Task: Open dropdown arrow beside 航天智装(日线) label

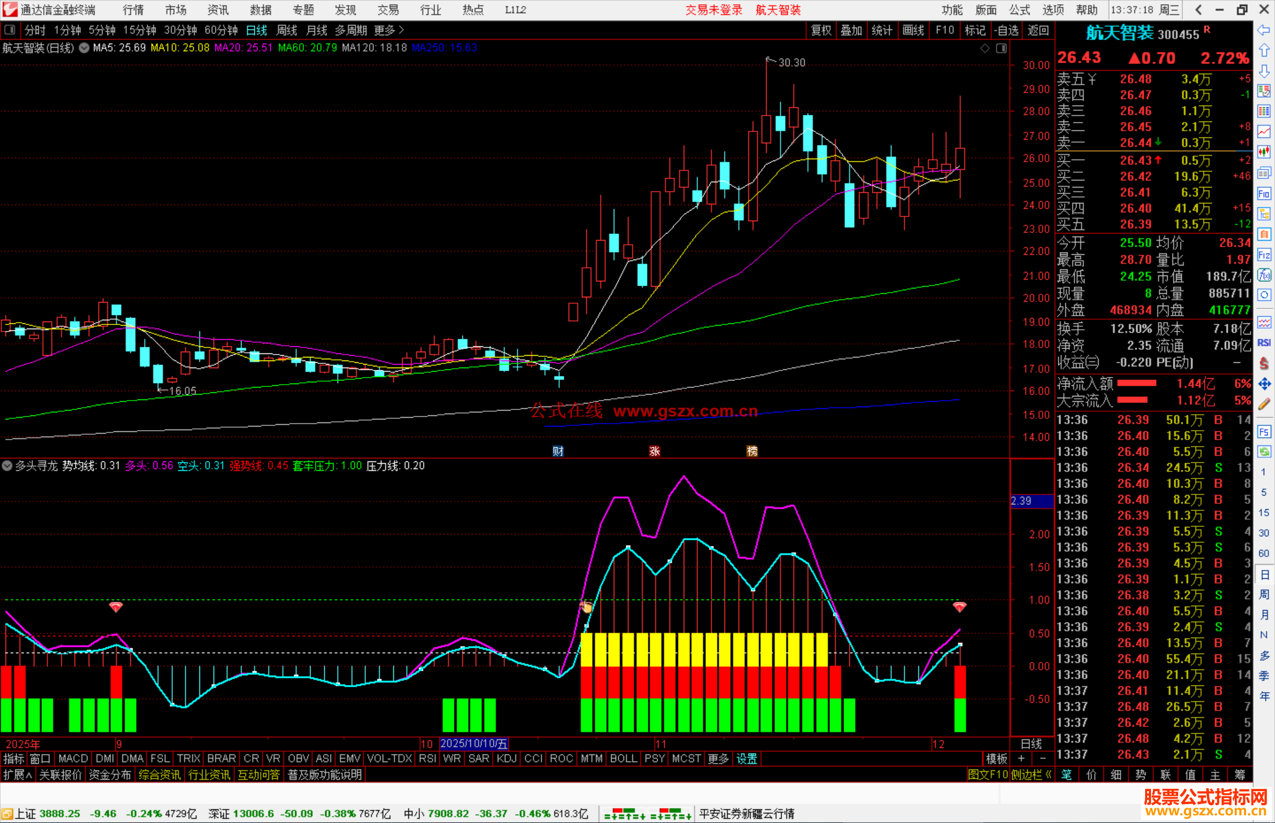Action: 84,48
